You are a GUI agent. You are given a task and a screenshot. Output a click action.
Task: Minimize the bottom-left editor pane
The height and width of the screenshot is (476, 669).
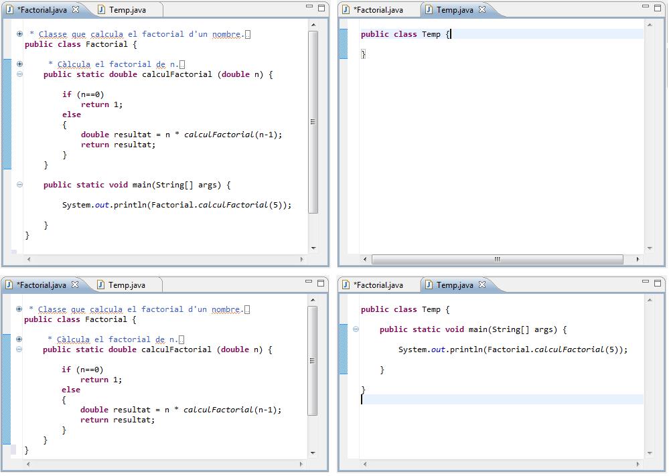coord(309,283)
